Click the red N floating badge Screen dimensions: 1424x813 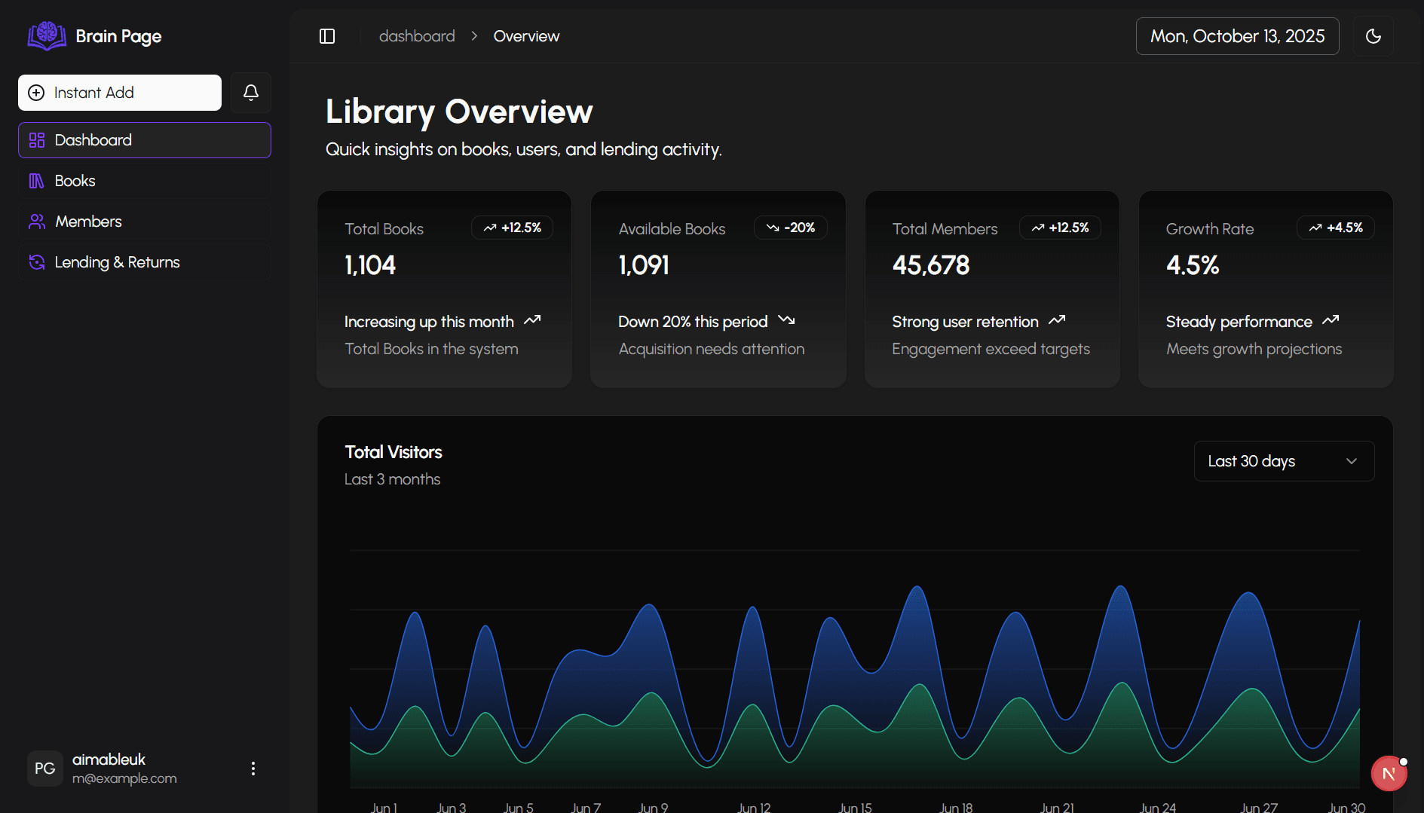coord(1389,774)
